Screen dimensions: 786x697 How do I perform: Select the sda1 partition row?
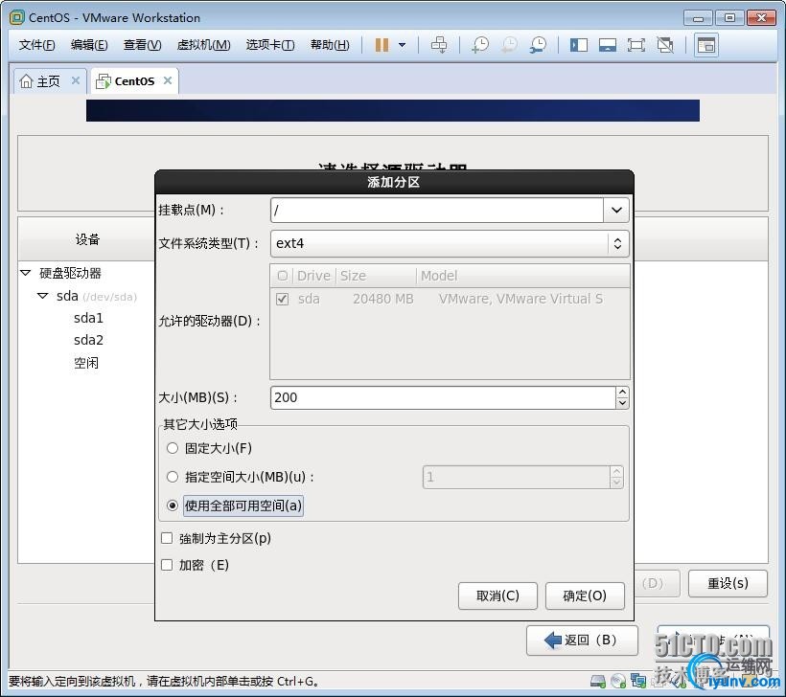88,318
